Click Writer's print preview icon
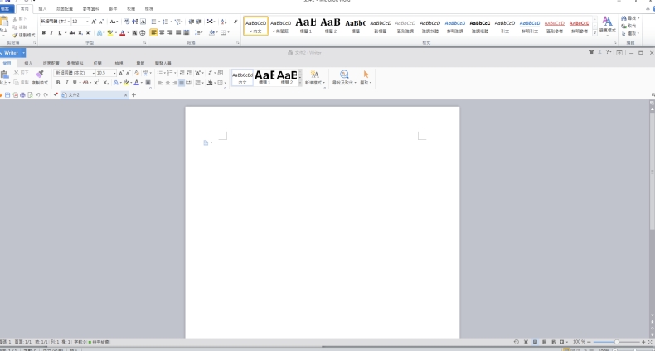The width and height of the screenshot is (655, 351). tap(30, 95)
